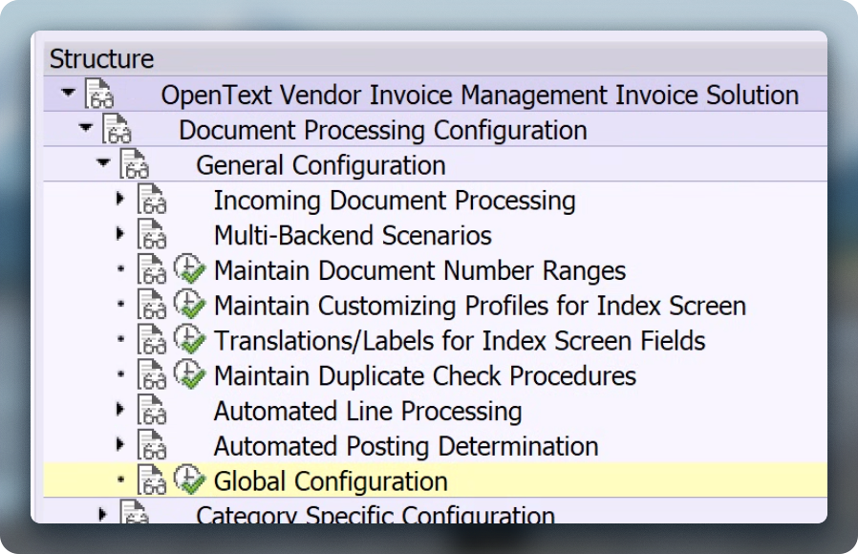Screen dimensions: 858x554
Task: Click execute icon beside Maintain Customizing Profiles
Action: pos(189,306)
